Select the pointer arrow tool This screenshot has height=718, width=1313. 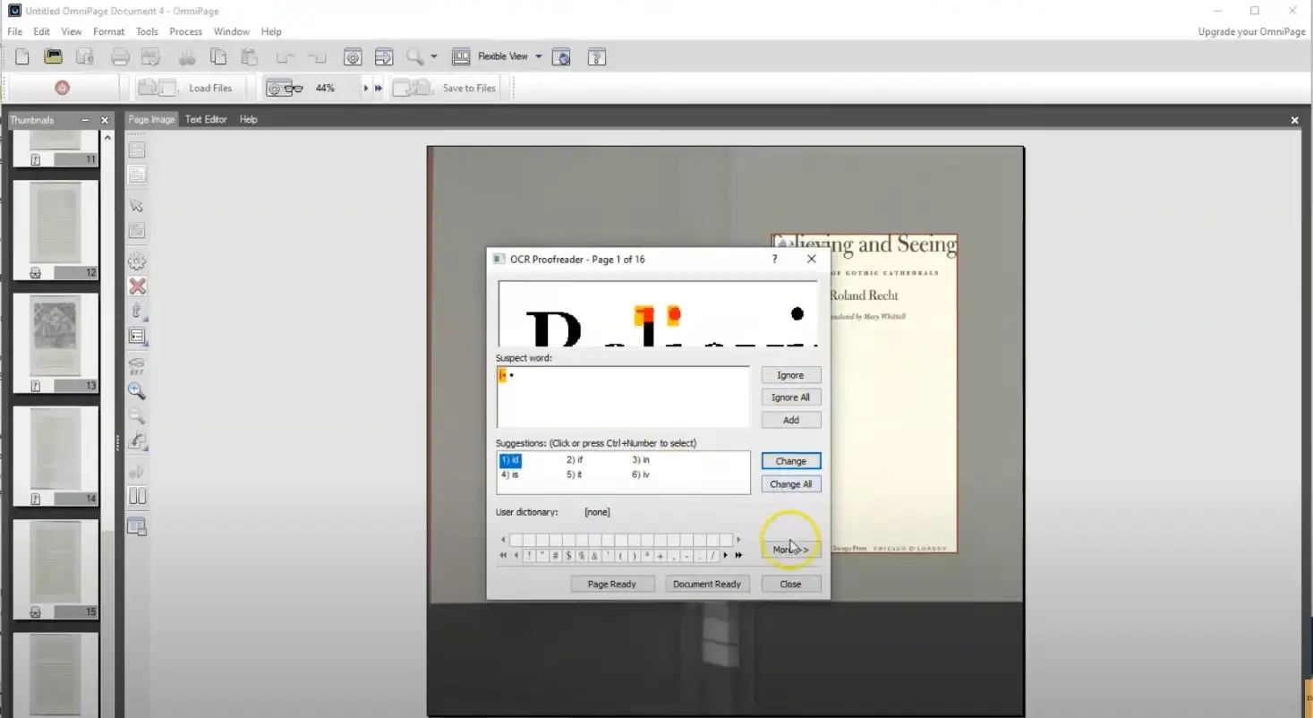pyautogui.click(x=137, y=205)
